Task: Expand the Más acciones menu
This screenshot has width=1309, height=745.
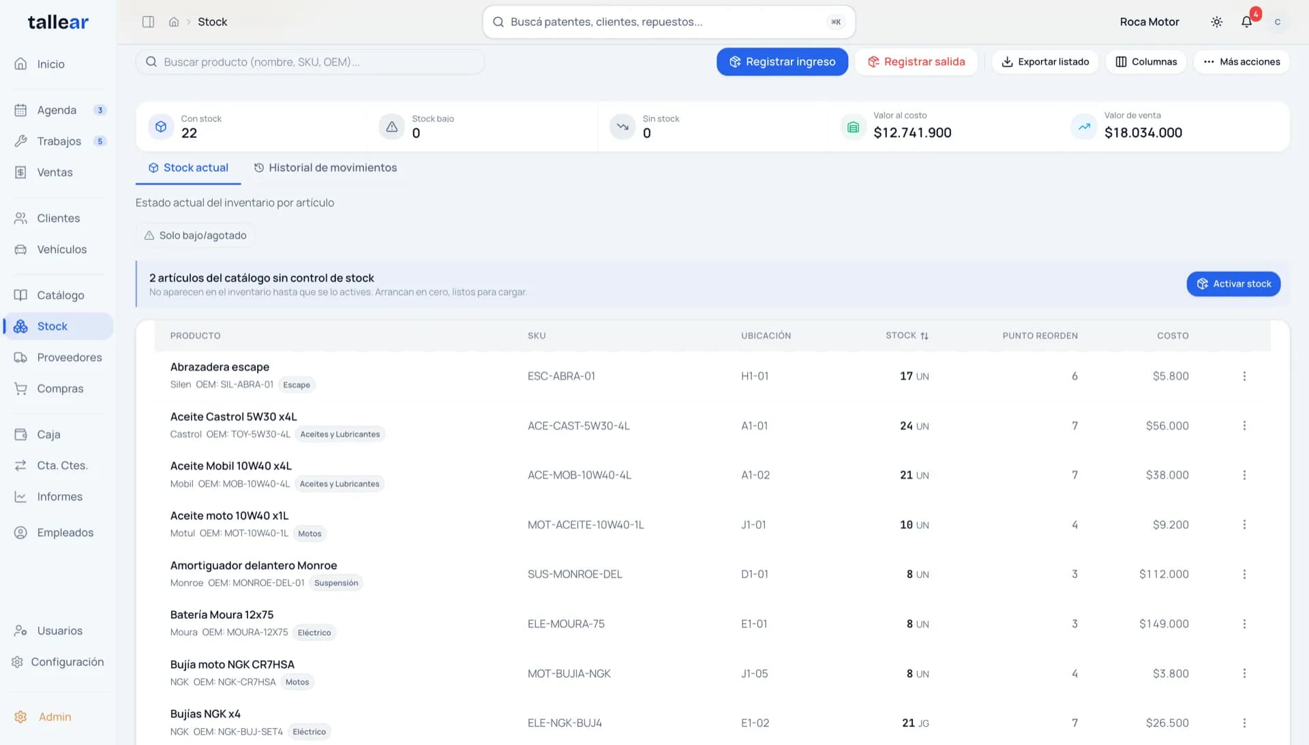Action: pos(1242,61)
